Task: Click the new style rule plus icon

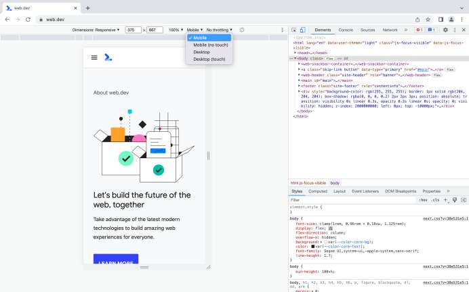Action: 446,200
